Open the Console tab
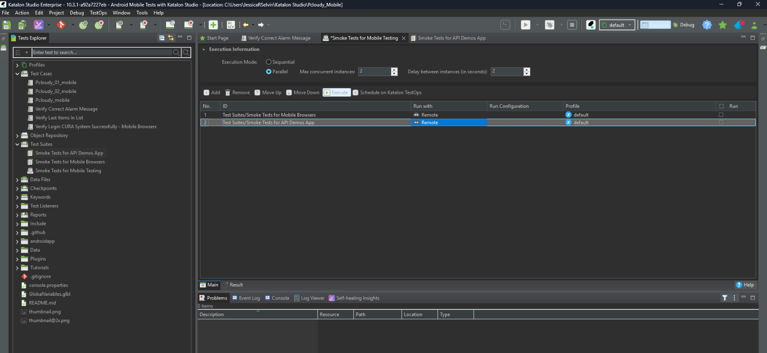Viewport: 767px width, 353px height. click(x=277, y=298)
